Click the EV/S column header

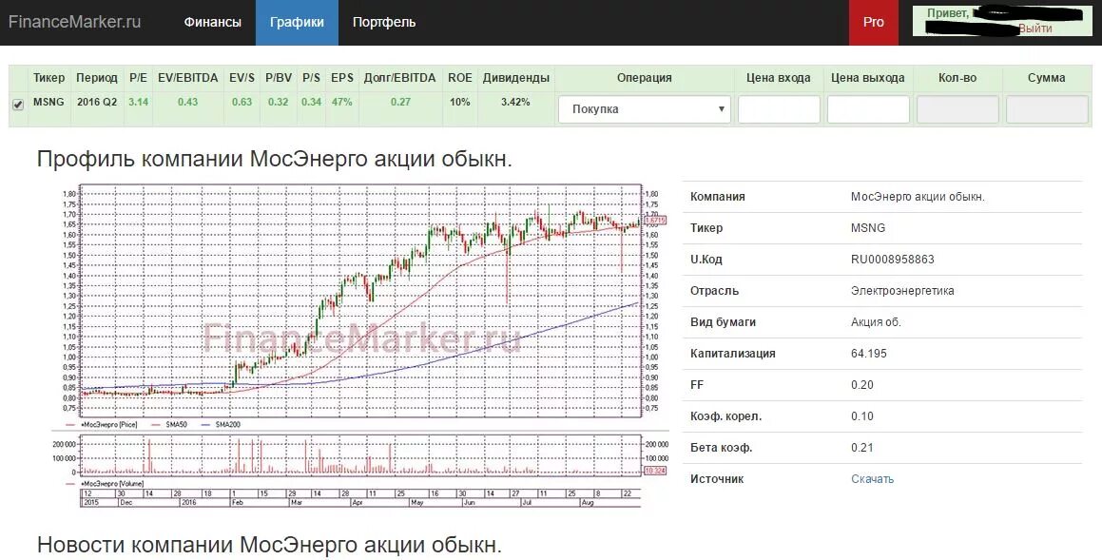[242, 77]
